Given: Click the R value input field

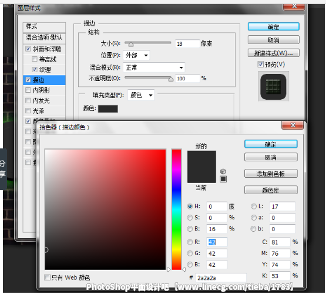Looking at the screenshot, I should coord(217,242).
